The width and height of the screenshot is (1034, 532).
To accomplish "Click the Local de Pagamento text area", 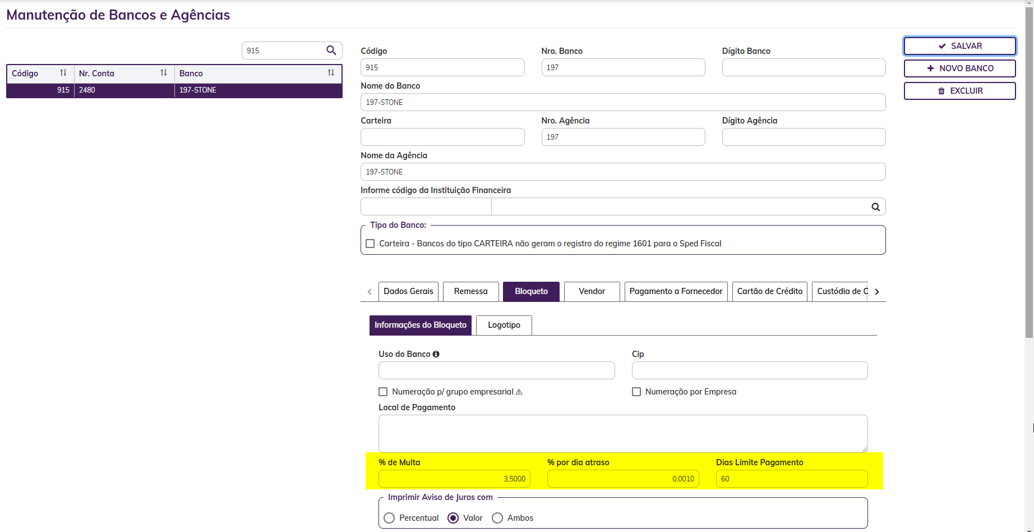I will tap(622, 433).
